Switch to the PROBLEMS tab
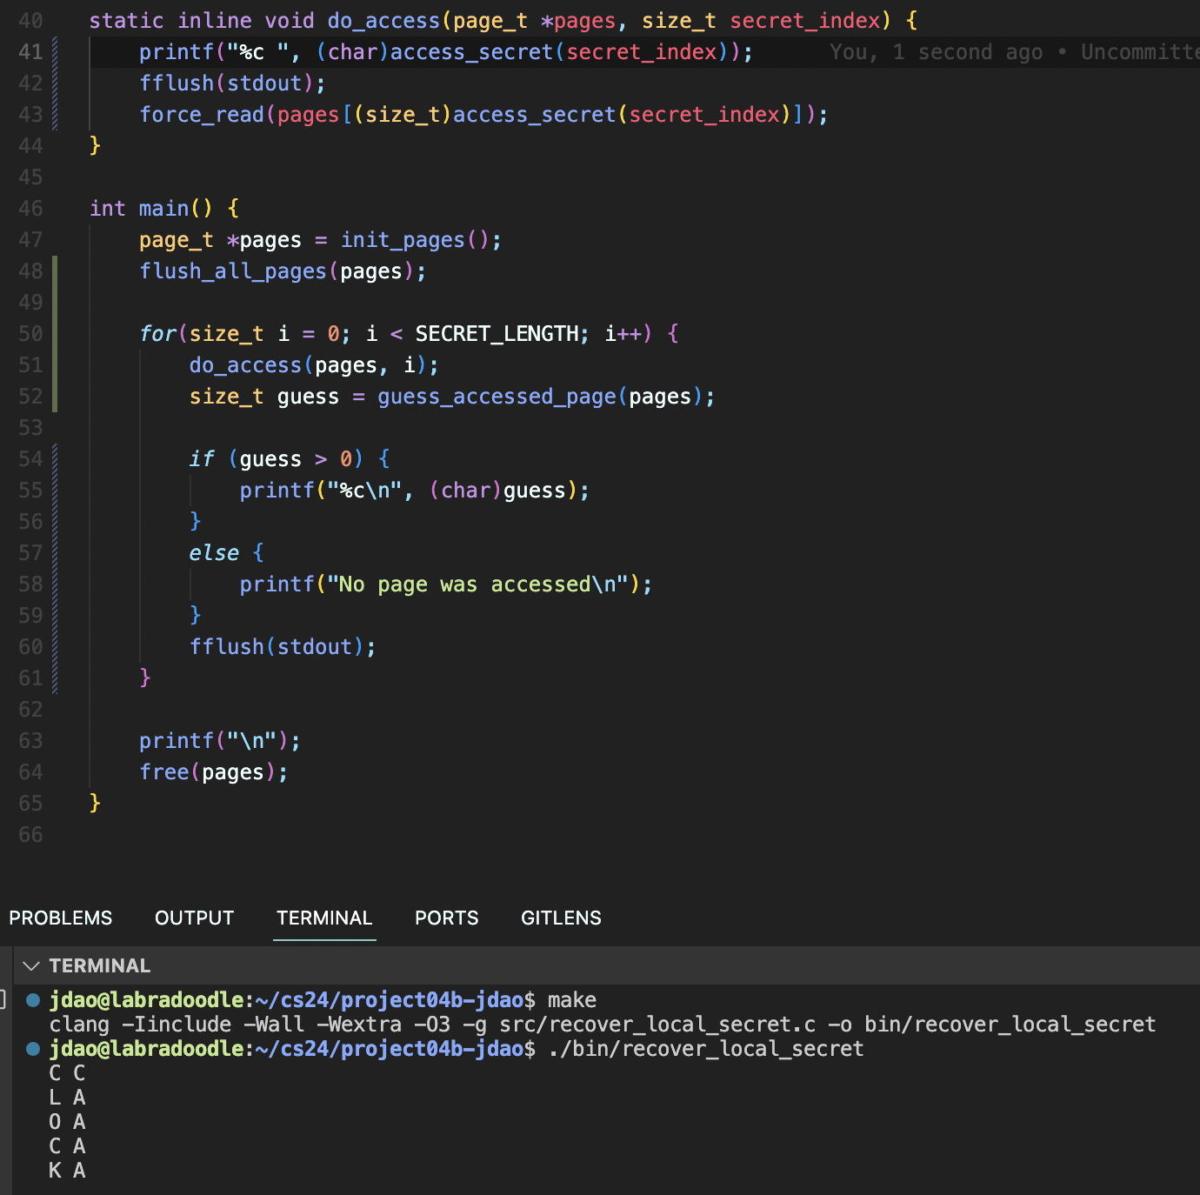The height and width of the screenshot is (1195, 1200). click(x=61, y=918)
